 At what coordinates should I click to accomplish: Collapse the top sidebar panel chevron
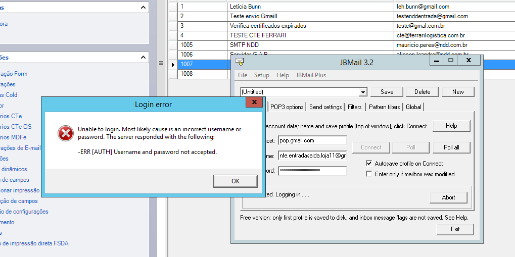pos(144,8)
